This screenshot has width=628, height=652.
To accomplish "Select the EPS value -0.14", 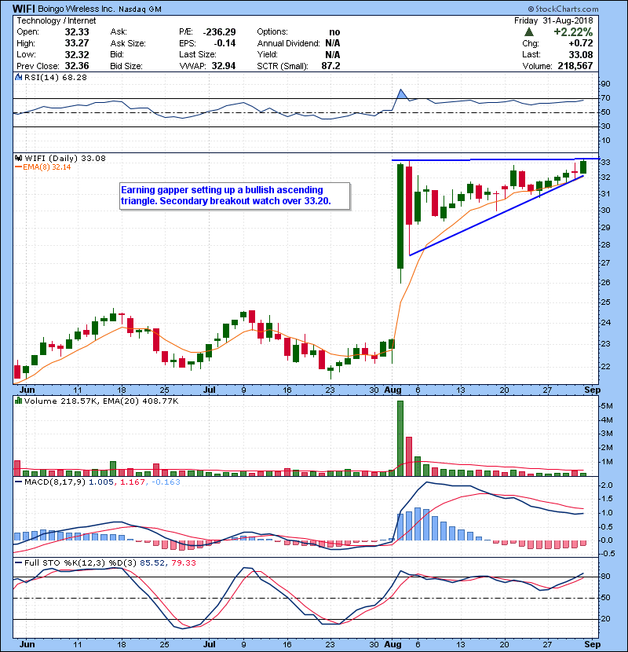I will click(225, 43).
